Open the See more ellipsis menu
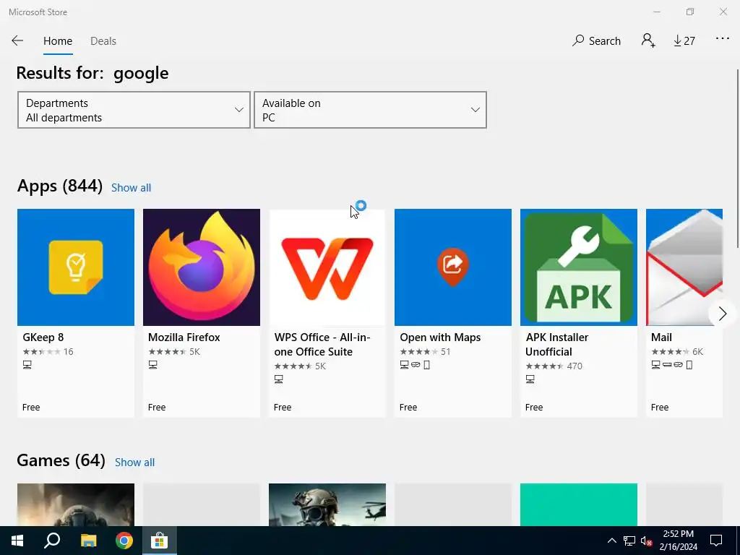Image resolution: width=740 pixels, height=555 pixels. [x=722, y=39]
